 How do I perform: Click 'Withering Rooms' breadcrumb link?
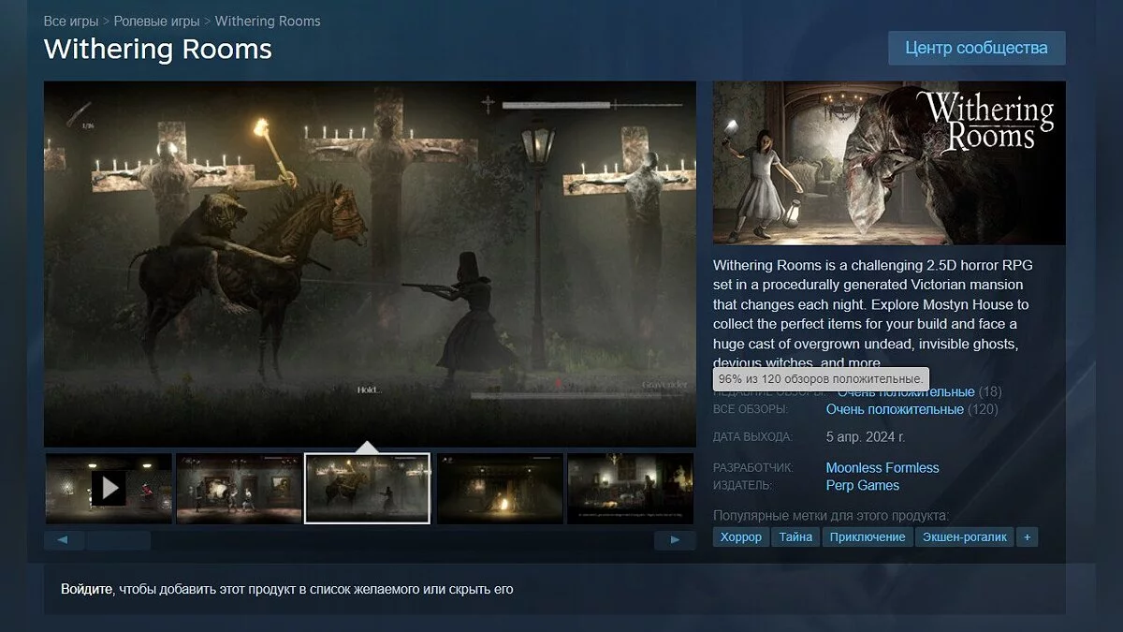(268, 21)
